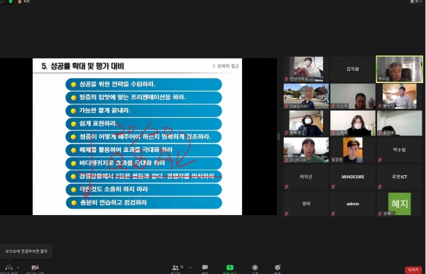Select the admin participant tile
Viewport: 426px width, 274px height.
[353, 204]
